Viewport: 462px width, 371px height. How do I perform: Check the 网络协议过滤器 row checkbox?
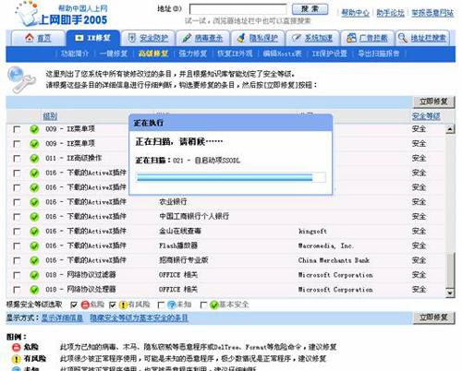pyautogui.click(x=17, y=275)
